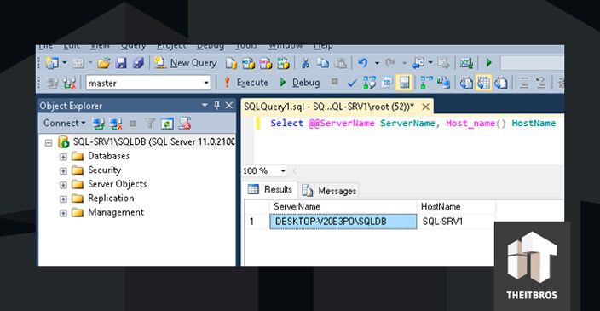Switch to the Messages tab
The image size is (600, 311).
pos(330,191)
